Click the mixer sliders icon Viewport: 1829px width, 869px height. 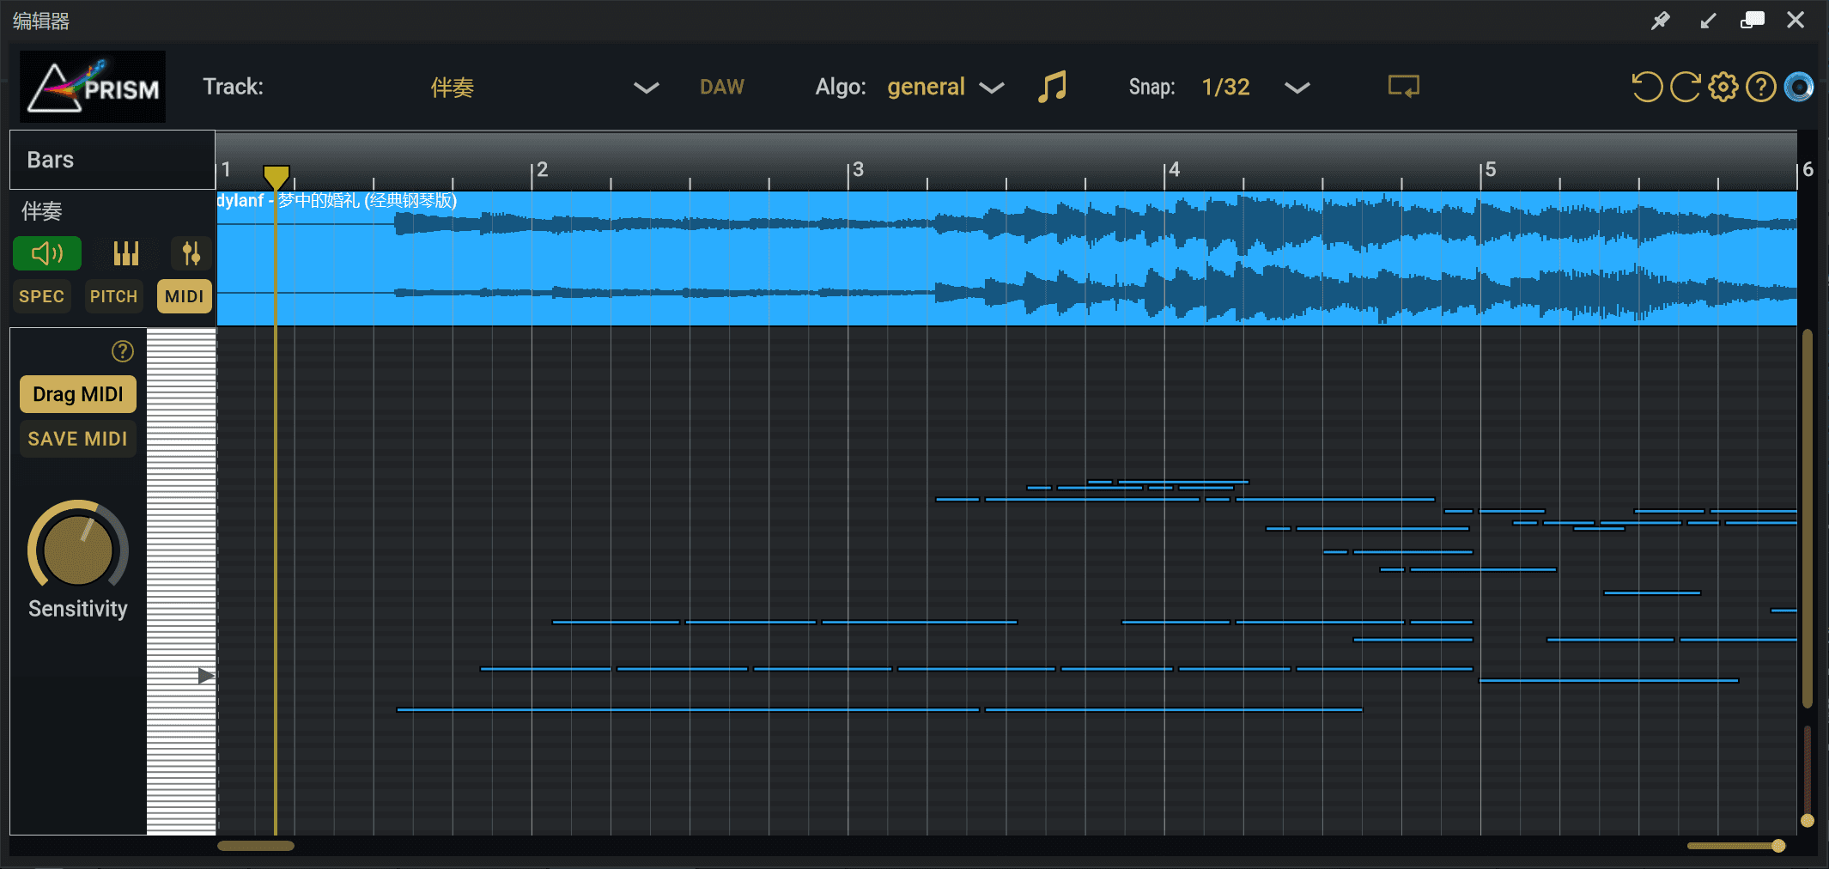(x=191, y=253)
